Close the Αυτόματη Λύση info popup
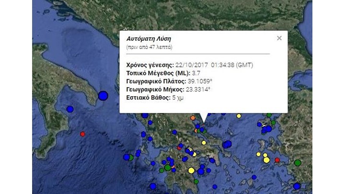The height and width of the screenshot is (194, 345). coord(279,38)
